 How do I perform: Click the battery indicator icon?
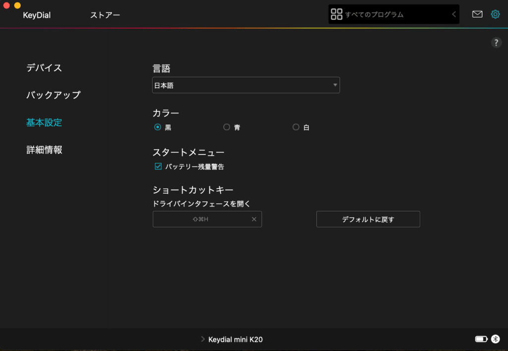pos(480,339)
